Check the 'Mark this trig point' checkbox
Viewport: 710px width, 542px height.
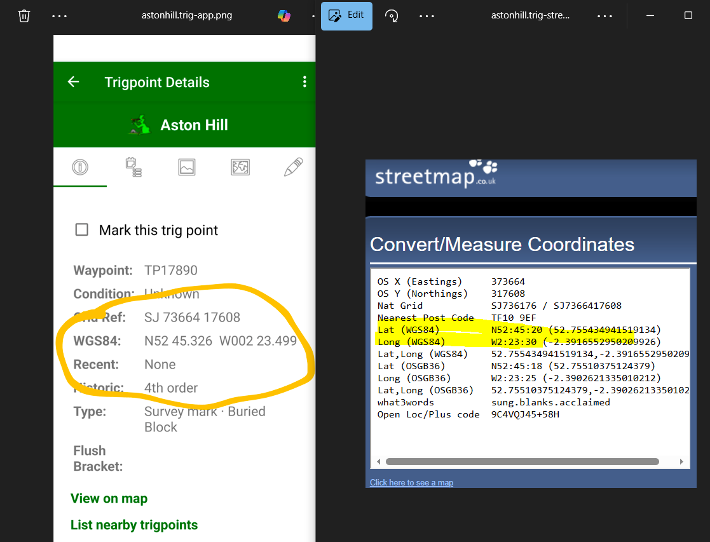click(x=82, y=229)
